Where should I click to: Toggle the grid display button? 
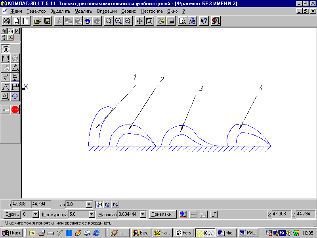coord(193,214)
